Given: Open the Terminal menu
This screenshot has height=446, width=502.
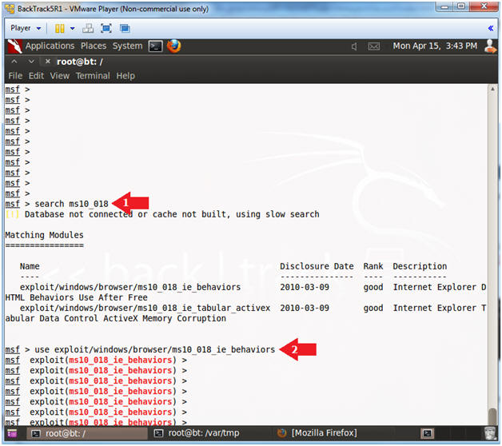Looking at the screenshot, I should pyautogui.click(x=93, y=76).
